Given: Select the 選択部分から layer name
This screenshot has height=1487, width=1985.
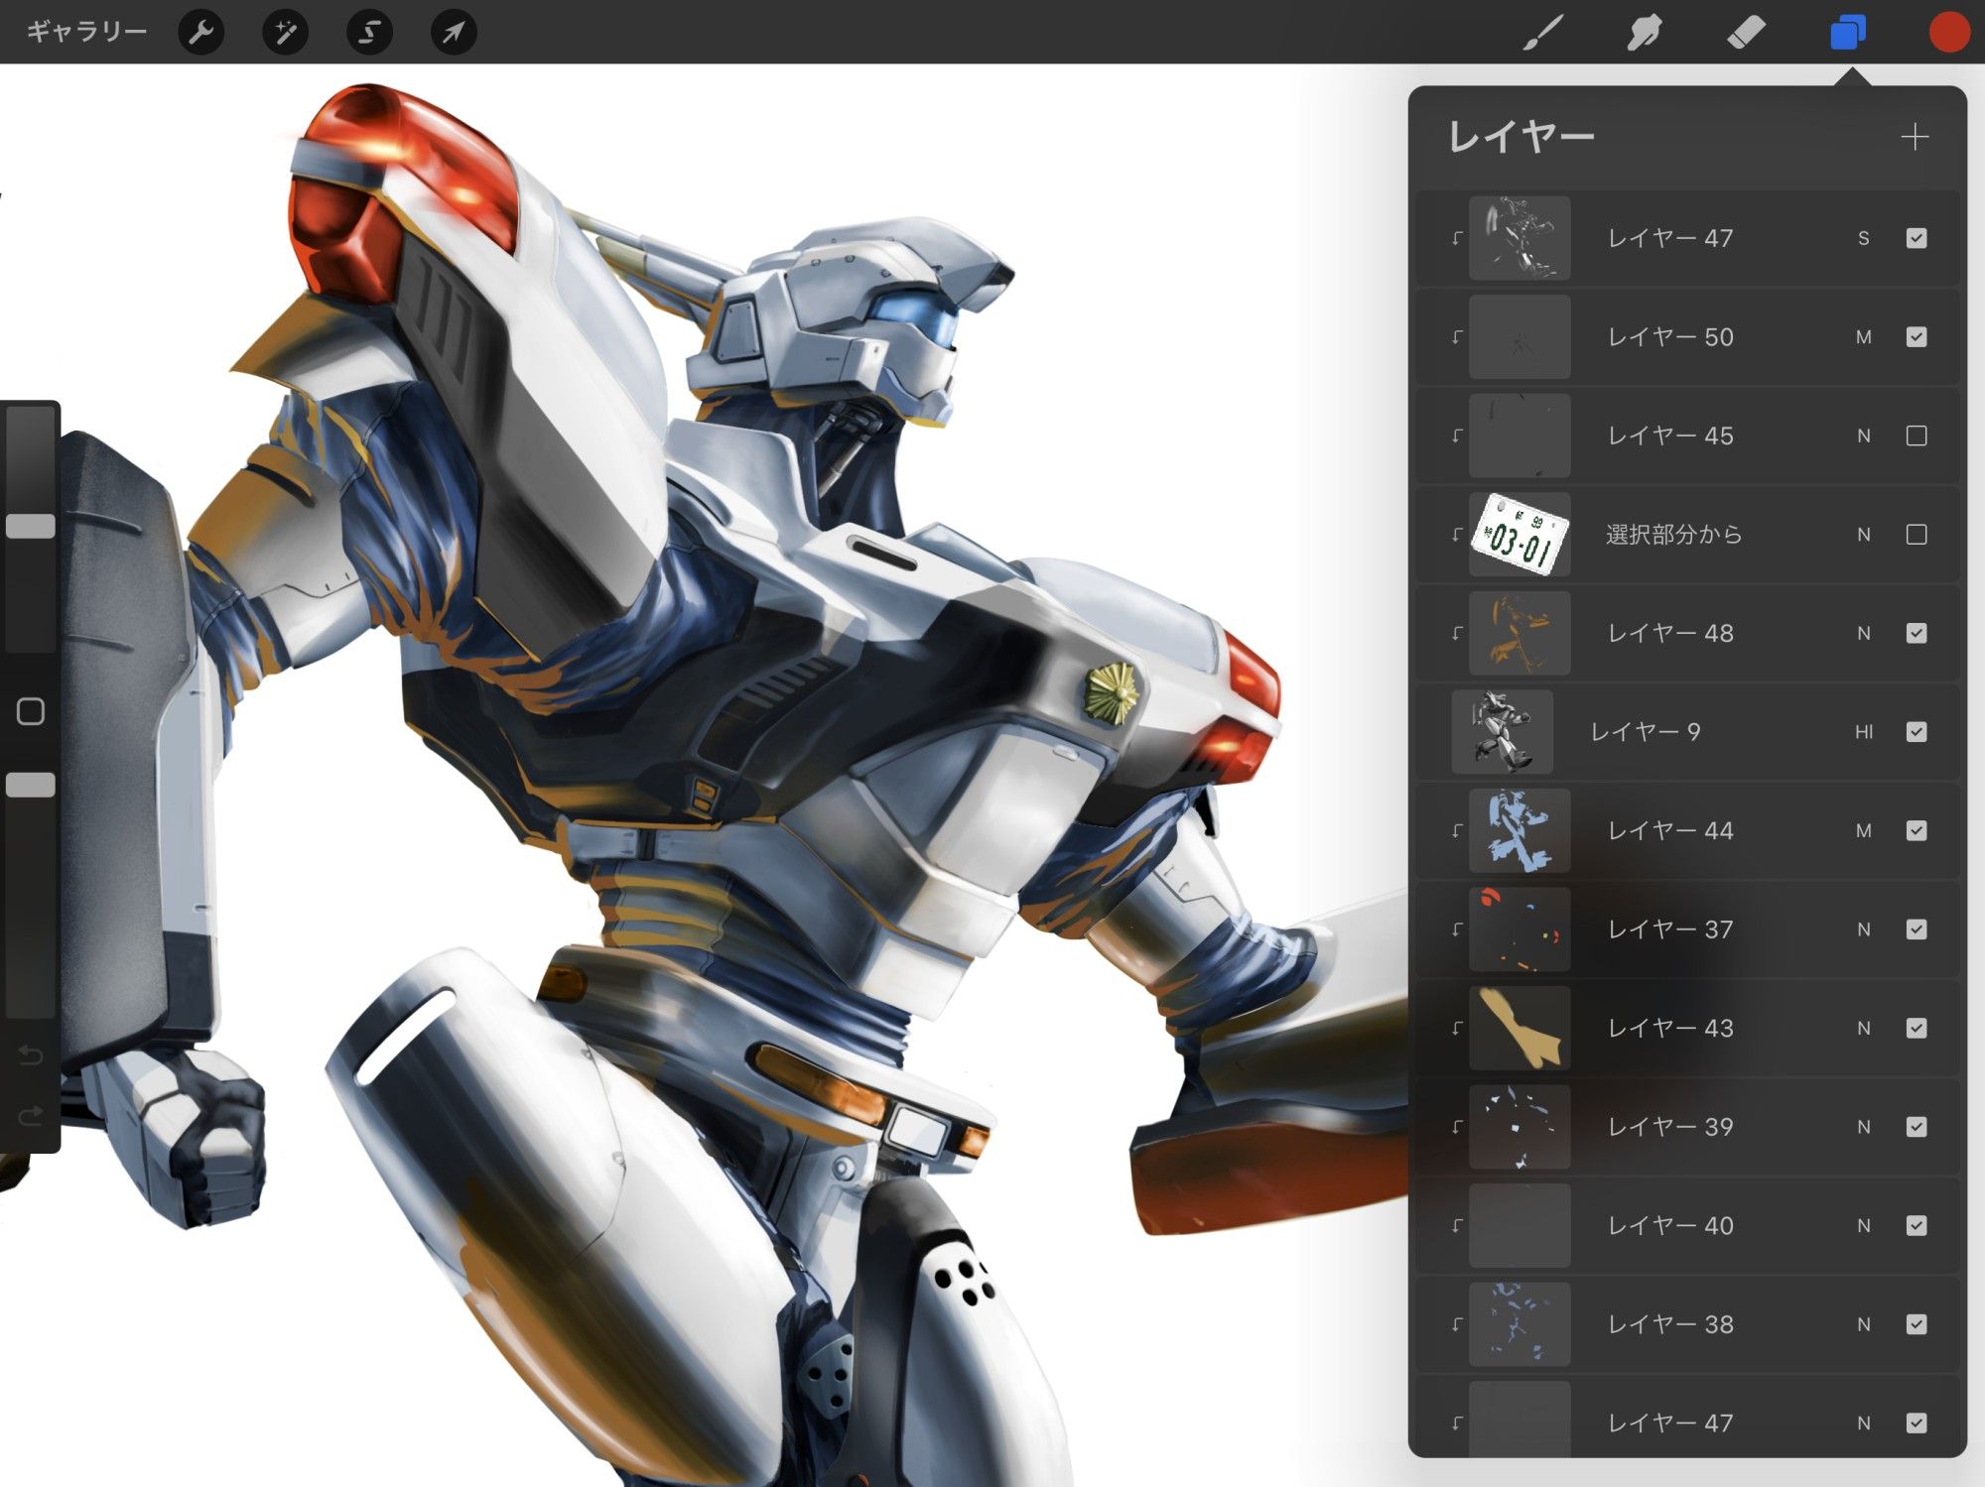Looking at the screenshot, I should [x=1674, y=535].
